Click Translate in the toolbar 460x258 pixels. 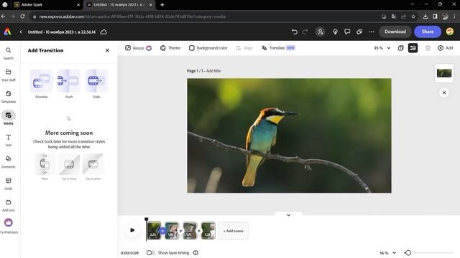(278, 48)
